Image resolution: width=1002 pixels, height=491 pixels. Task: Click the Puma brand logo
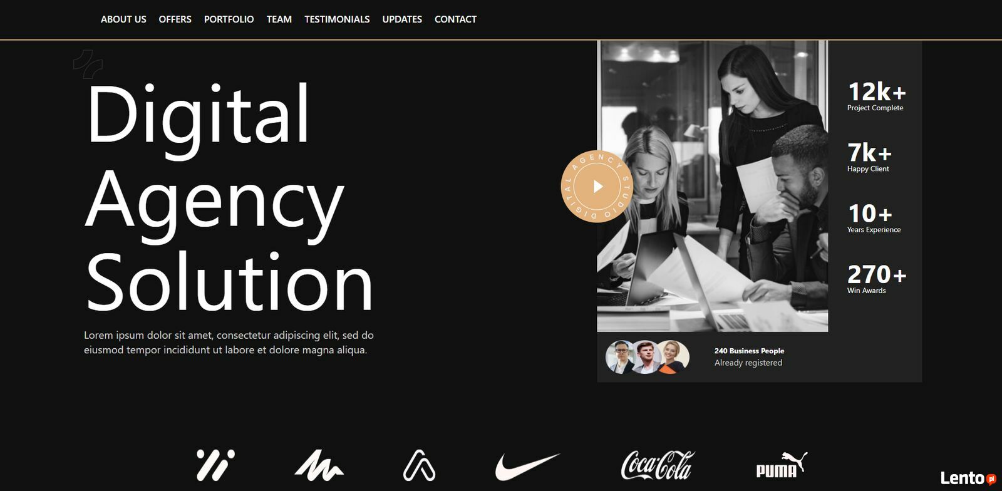click(782, 465)
